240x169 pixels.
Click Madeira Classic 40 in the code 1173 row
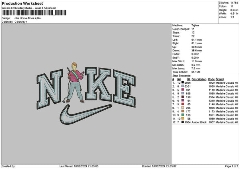[x=227, y=112]
